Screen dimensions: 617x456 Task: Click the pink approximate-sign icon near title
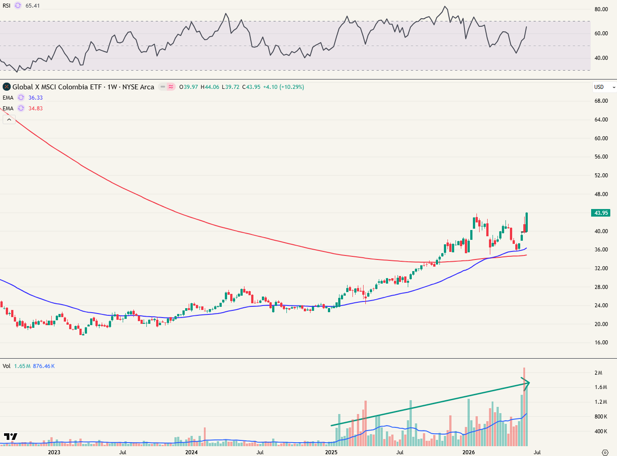171,87
